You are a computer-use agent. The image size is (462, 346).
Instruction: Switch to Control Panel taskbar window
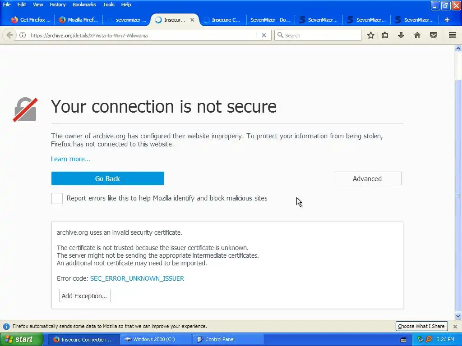click(x=228, y=340)
